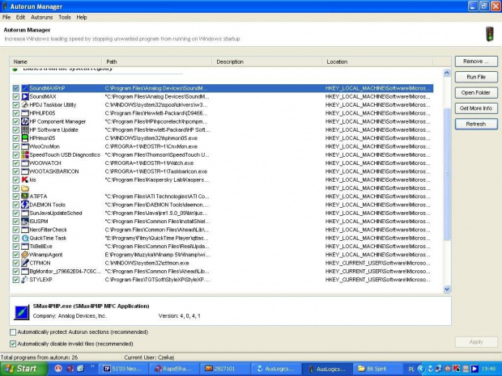The width and height of the screenshot is (502, 376).
Task: Click the Kaspersky icon in system tray
Action: point(457,369)
